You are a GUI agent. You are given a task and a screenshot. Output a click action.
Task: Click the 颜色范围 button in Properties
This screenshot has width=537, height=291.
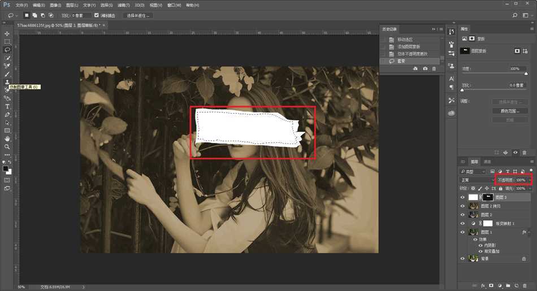coord(510,111)
